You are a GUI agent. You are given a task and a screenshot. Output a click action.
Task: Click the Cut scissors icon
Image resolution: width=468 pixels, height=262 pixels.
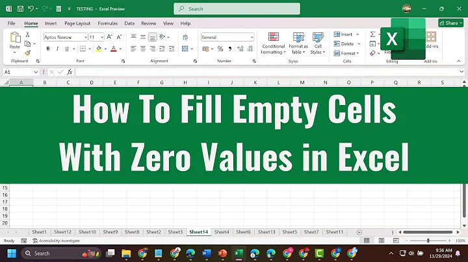tap(27, 35)
